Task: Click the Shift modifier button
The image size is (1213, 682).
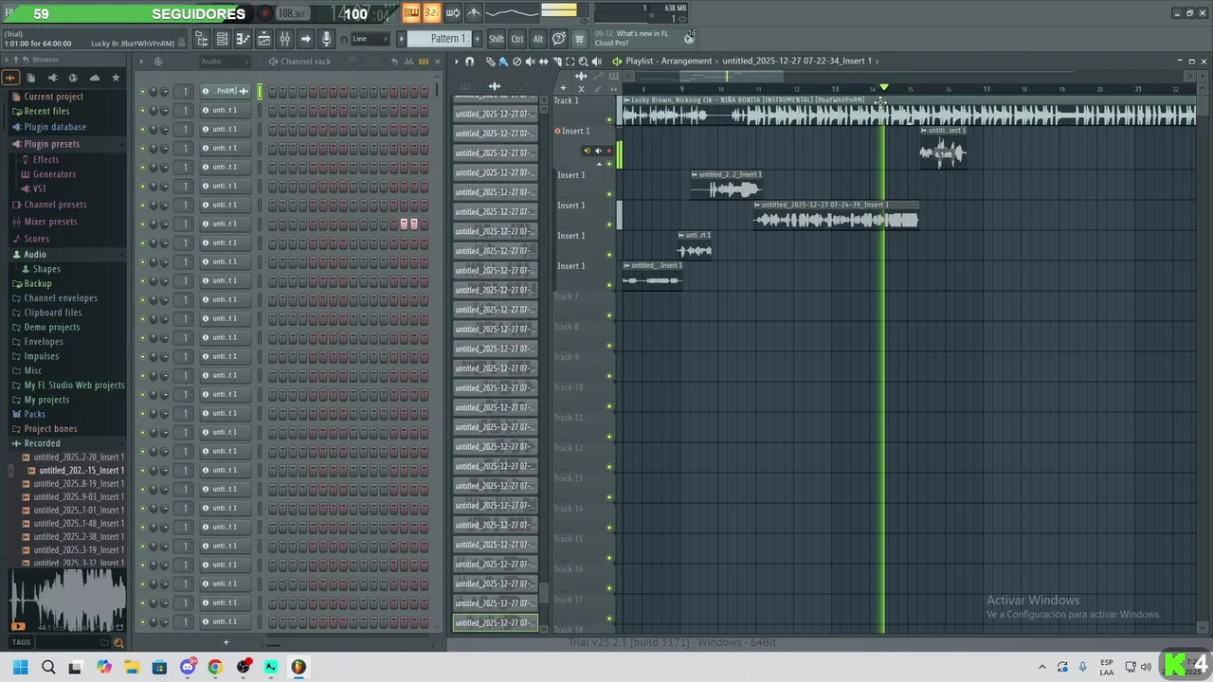Action: click(x=497, y=39)
